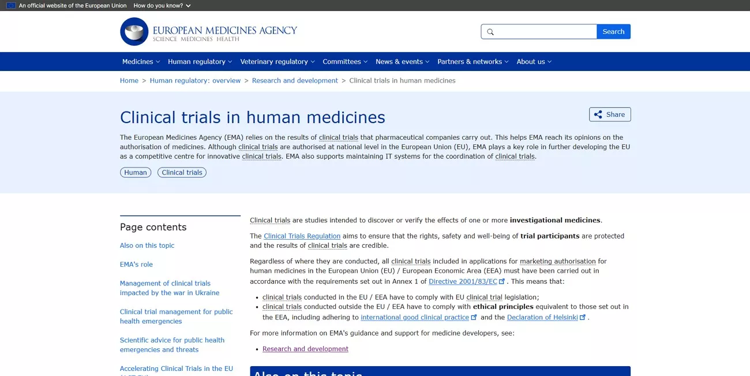Go to Home via the breadcrumb
Image resolution: width=750 pixels, height=376 pixels.
click(129, 80)
